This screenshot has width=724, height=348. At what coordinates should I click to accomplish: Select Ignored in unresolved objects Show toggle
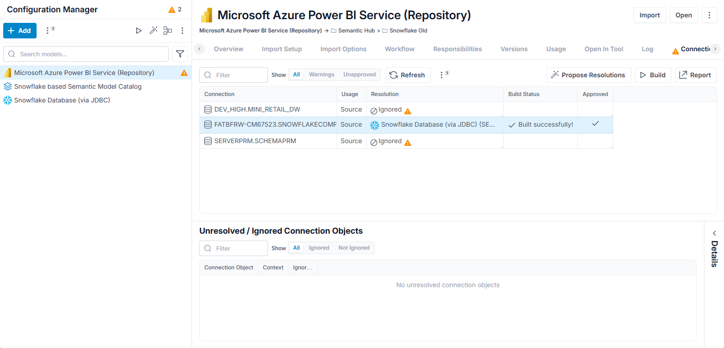[319, 248]
